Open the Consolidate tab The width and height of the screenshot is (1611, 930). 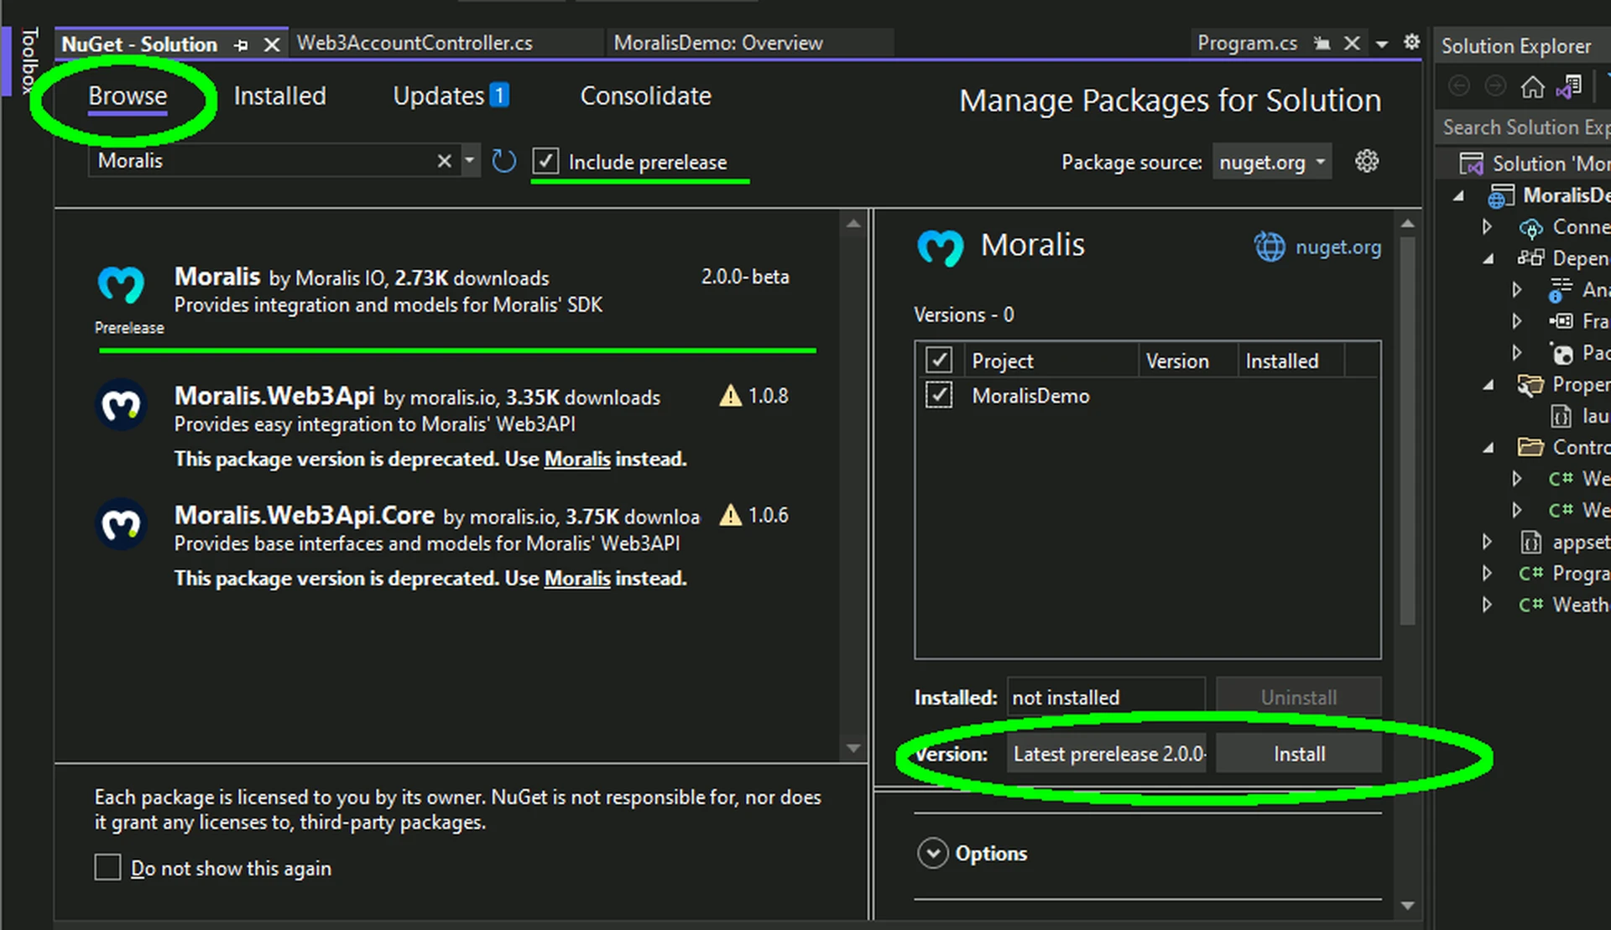645,96
